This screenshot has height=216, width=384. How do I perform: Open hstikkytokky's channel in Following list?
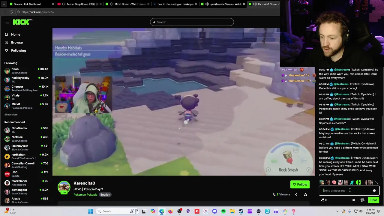click(26, 79)
